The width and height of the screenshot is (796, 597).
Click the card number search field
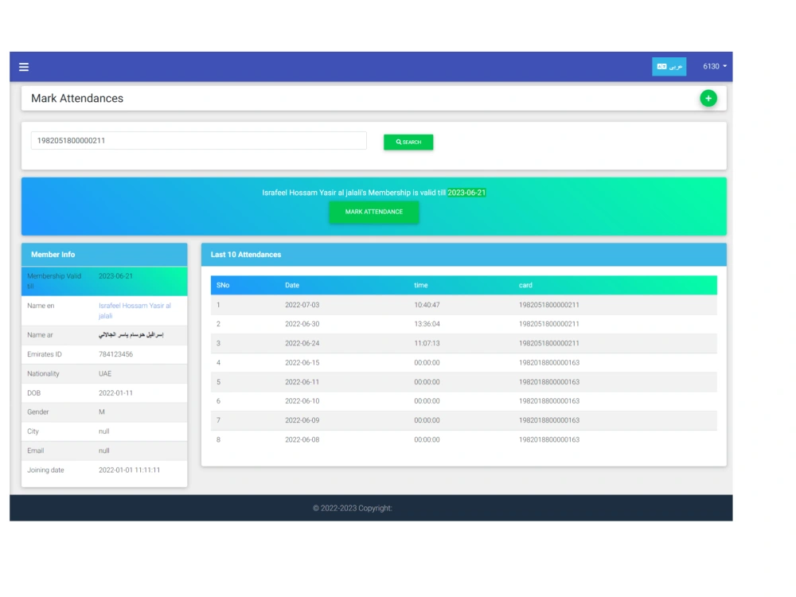(x=198, y=141)
